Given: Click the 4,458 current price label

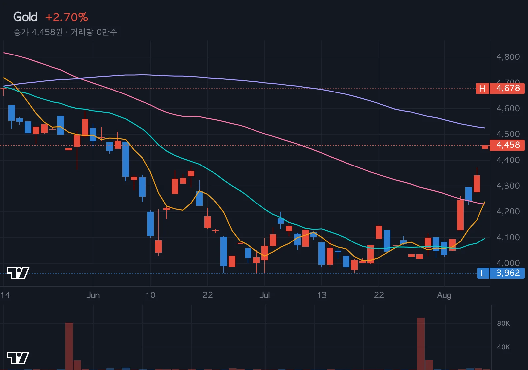Looking at the screenshot, I should (x=507, y=145).
